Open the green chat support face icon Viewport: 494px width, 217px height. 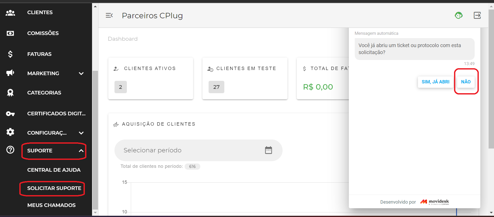pos(459,15)
